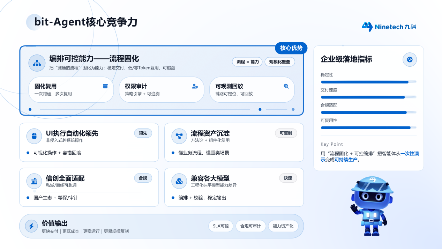This screenshot has width=442, height=249.
Task: Click the 工程化抹平模型能力差异 subtitle
Action: click(214, 185)
